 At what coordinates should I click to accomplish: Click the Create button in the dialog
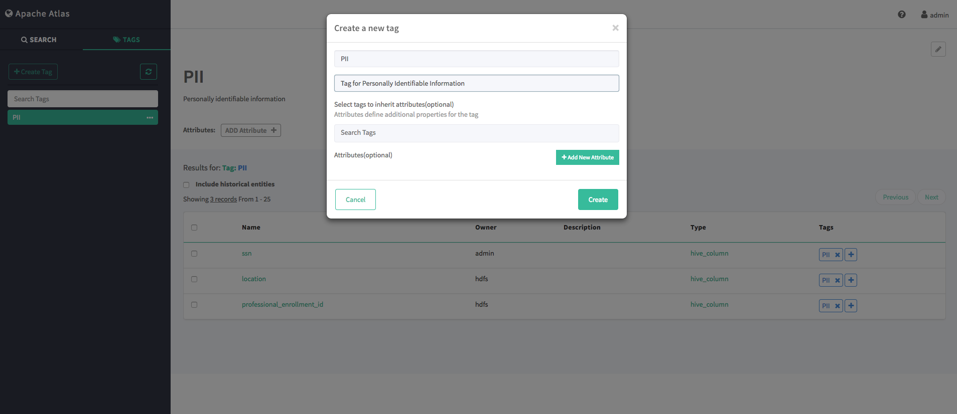598,199
